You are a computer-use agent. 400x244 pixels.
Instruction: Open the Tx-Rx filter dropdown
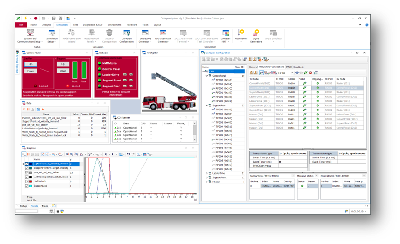292,73
